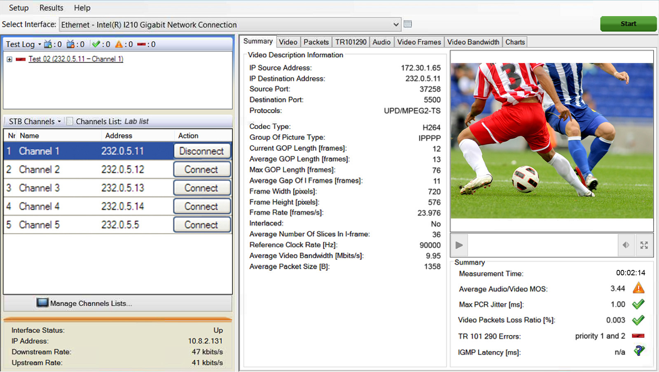Enable the checkbox next to Channels List
This screenshot has height=372, width=659.
click(70, 121)
